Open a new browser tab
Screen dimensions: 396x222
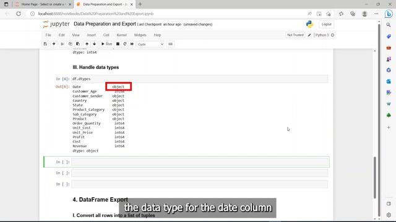click(140, 4)
